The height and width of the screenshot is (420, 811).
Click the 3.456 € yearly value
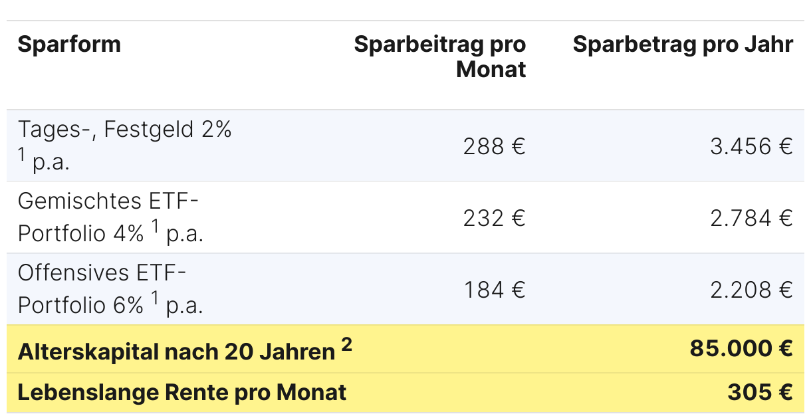(751, 146)
